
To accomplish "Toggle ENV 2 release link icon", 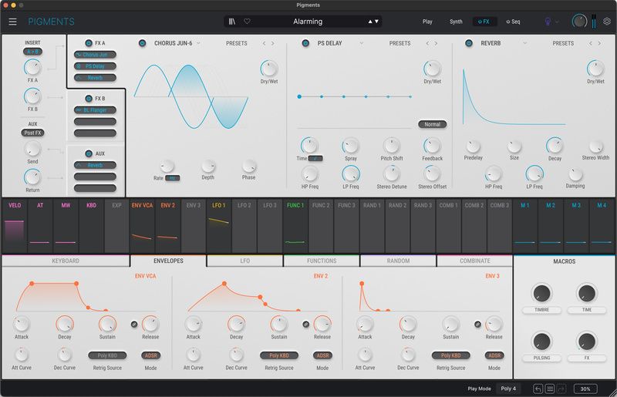I will click(x=305, y=325).
